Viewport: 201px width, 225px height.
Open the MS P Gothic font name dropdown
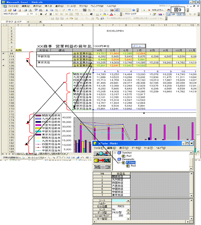pyautogui.click(x=28, y=14)
